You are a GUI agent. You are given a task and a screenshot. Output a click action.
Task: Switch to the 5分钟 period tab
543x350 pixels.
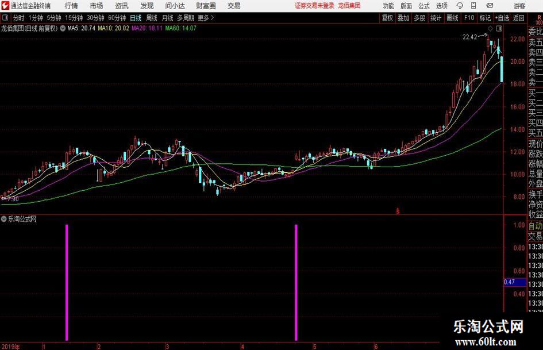(x=54, y=18)
